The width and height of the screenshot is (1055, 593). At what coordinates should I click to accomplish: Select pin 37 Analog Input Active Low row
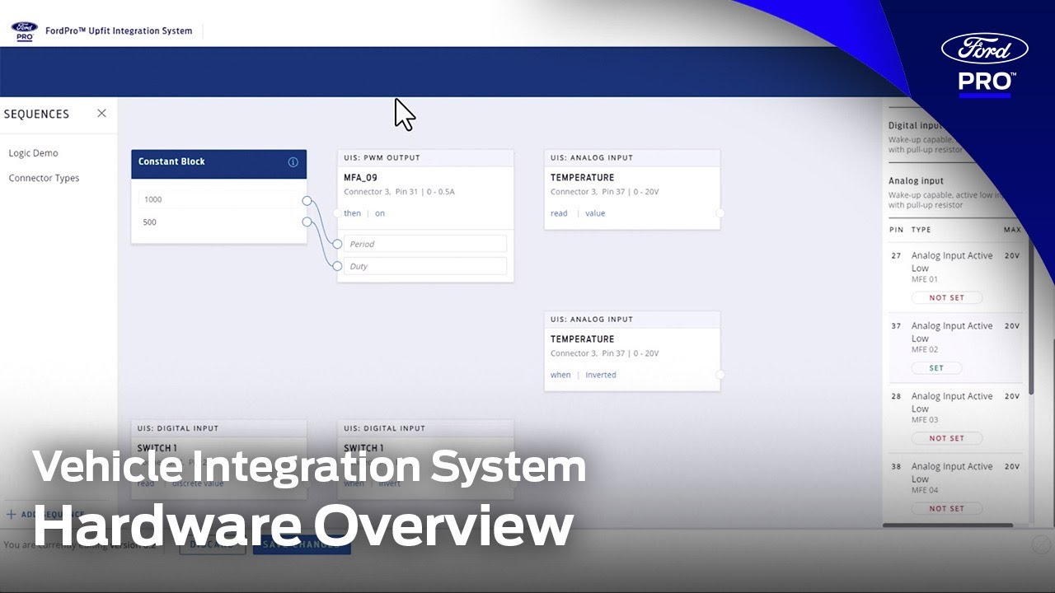tap(954, 347)
